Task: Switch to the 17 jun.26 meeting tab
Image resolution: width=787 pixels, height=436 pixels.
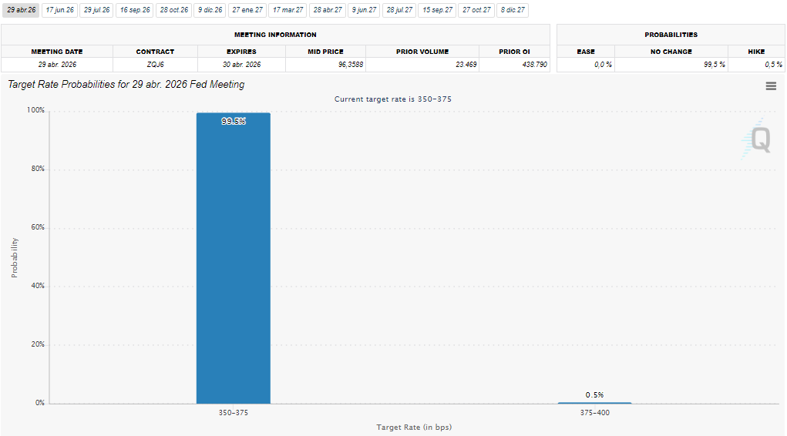Action: (59, 10)
